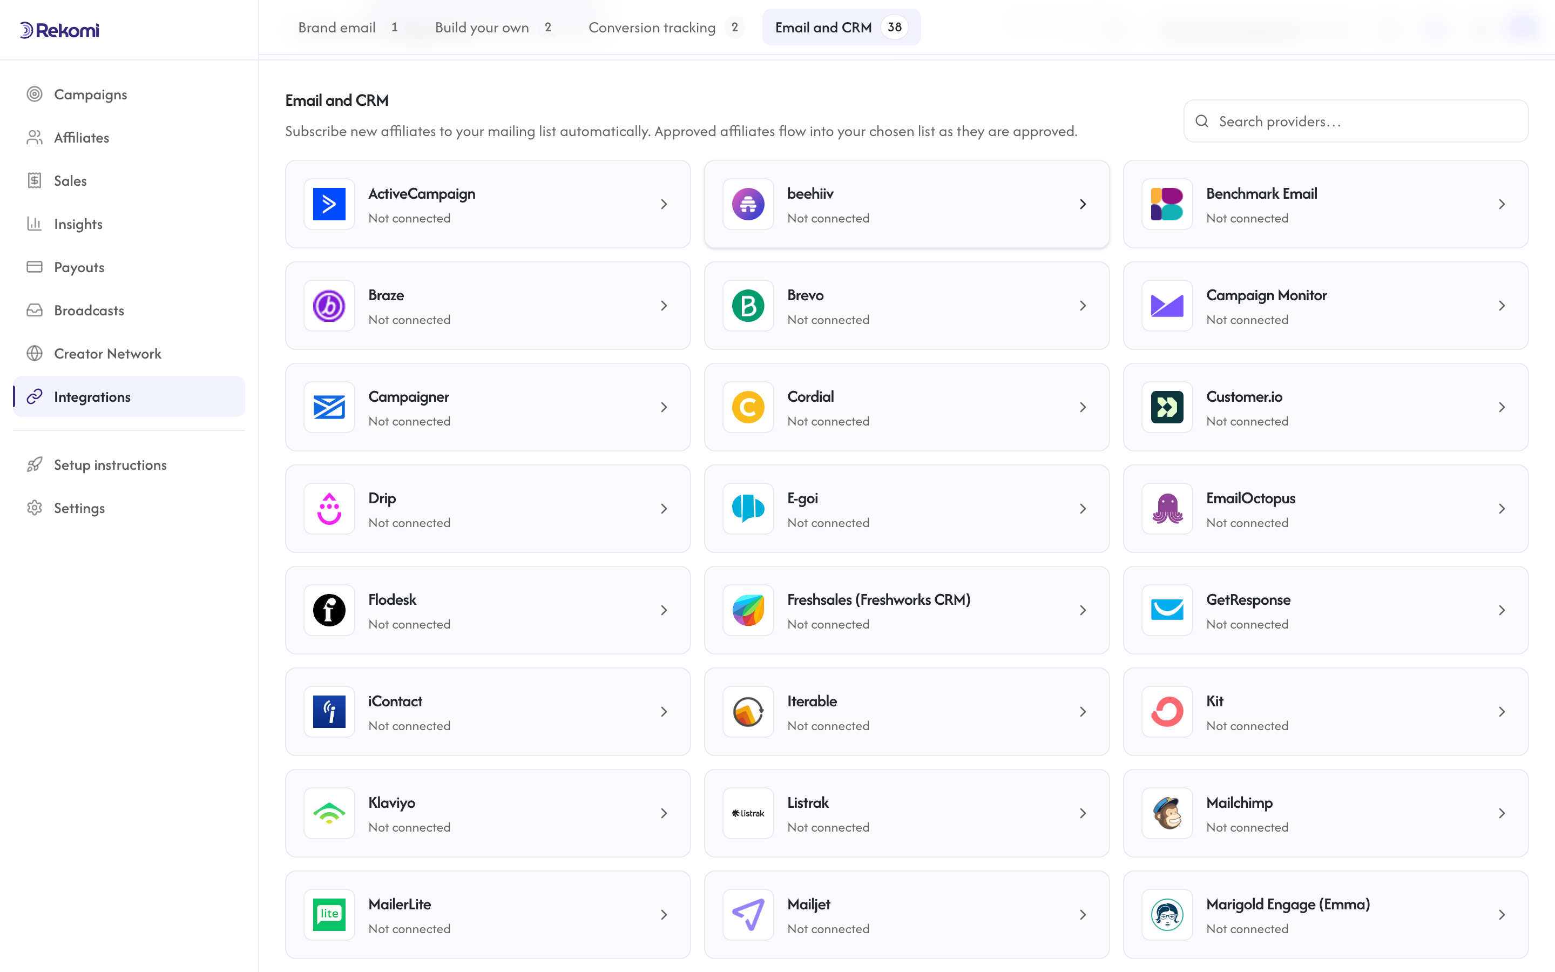The height and width of the screenshot is (972, 1555).
Task: Click the iContact logo icon
Action: (329, 712)
